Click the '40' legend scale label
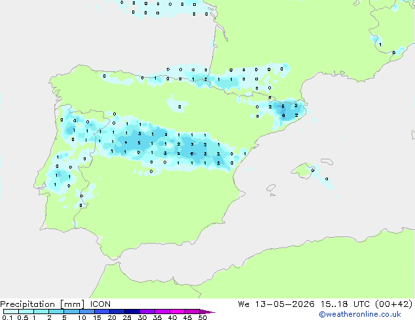The image size is (415, 320). click(172, 317)
